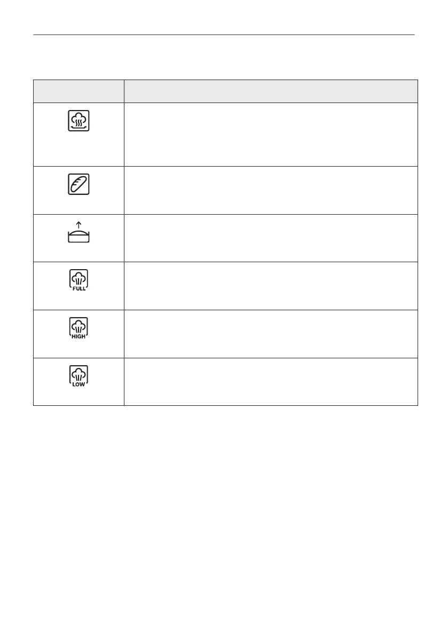The height and width of the screenshot is (636, 448).
Task: Select the FULL steam icon
Action: (78, 280)
